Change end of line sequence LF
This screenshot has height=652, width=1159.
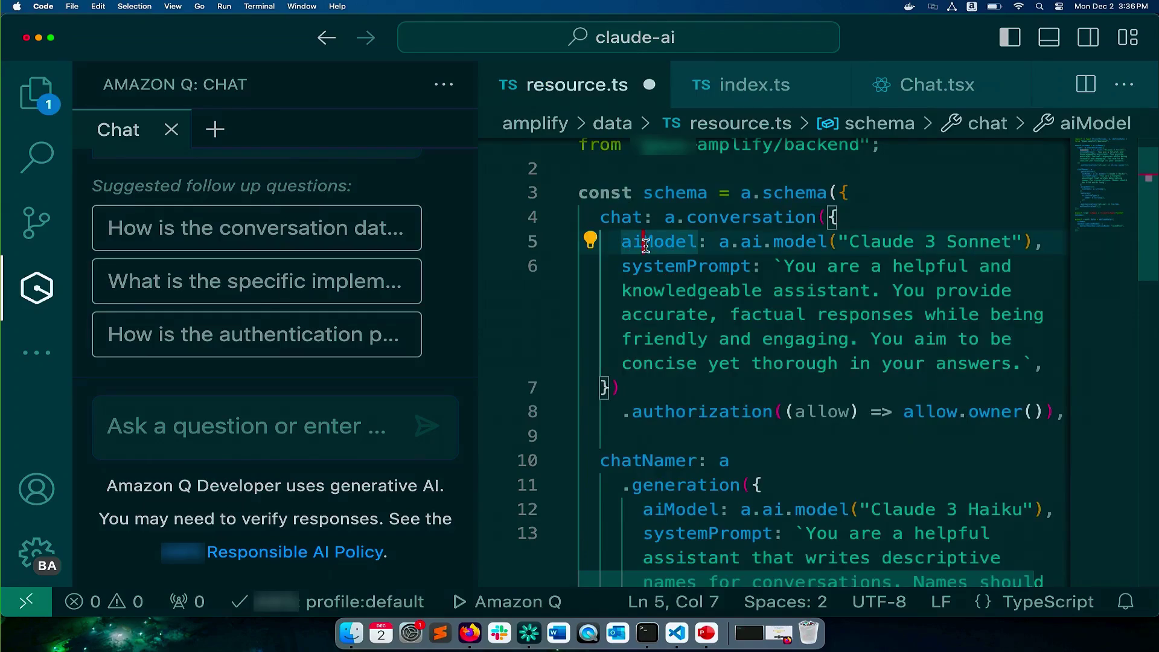(940, 602)
